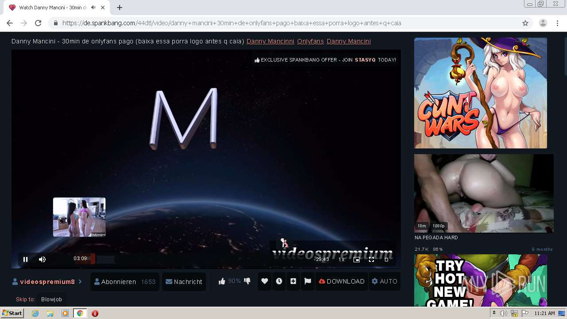Screen dimensions: 567x319
Task: Go back in browser
Action: coord(10,23)
